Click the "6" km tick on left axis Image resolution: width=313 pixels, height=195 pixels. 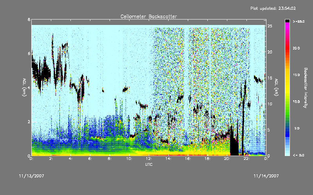tap(29, 53)
